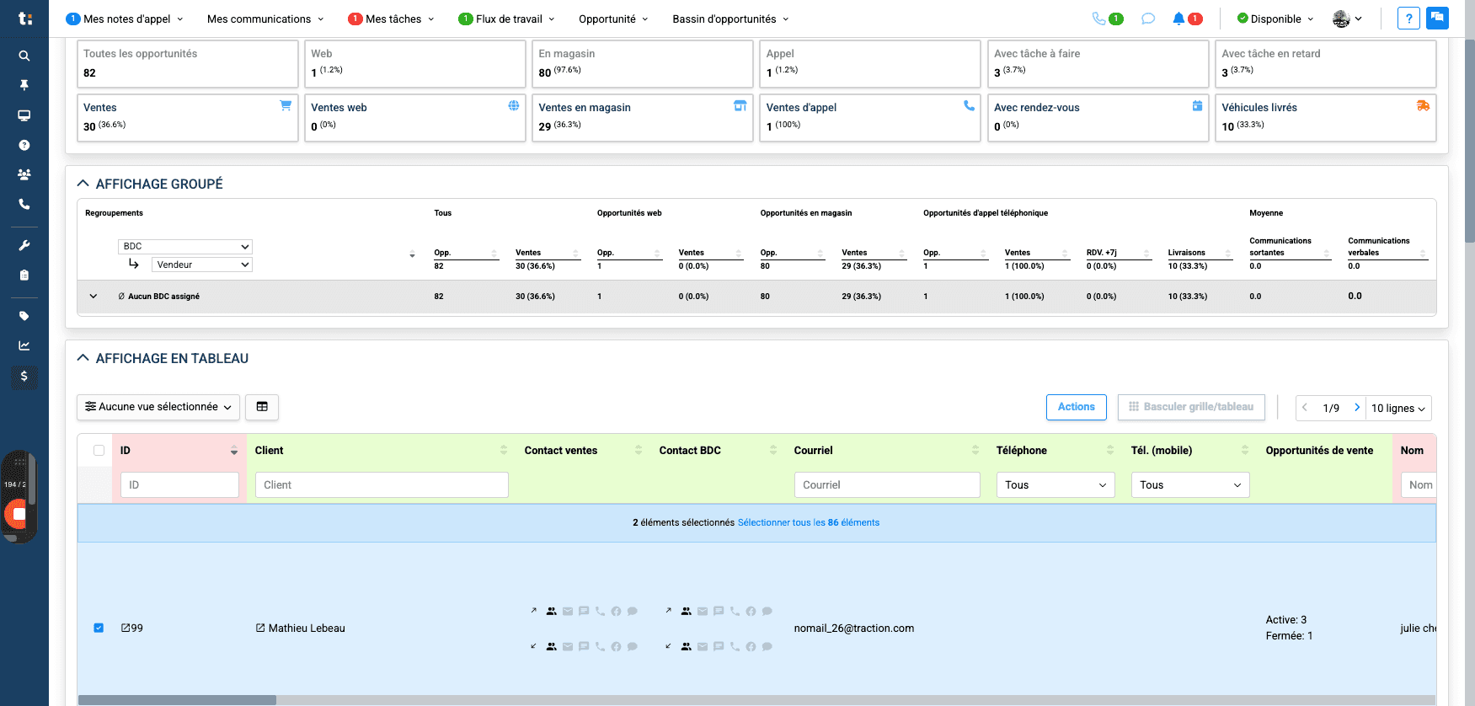Click the Actions button
Image resolution: width=1475 pixels, height=706 pixels.
click(1076, 407)
